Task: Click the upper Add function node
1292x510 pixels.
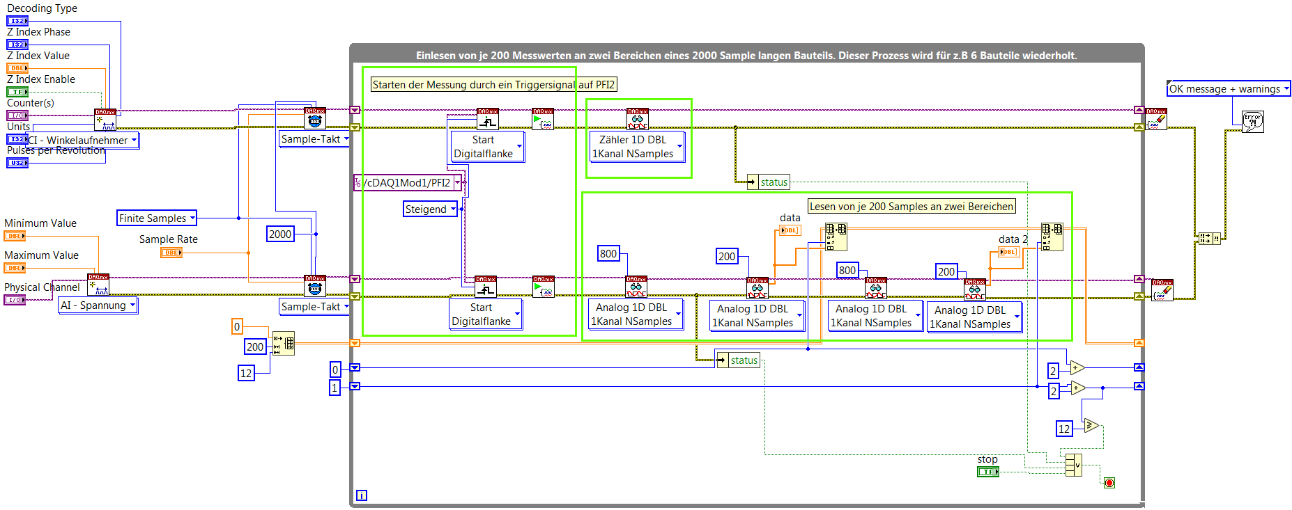Action: pos(1078,367)
